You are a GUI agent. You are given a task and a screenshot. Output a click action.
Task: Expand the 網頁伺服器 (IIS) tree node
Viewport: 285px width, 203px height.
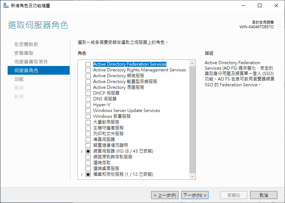[x=82, y=151]
